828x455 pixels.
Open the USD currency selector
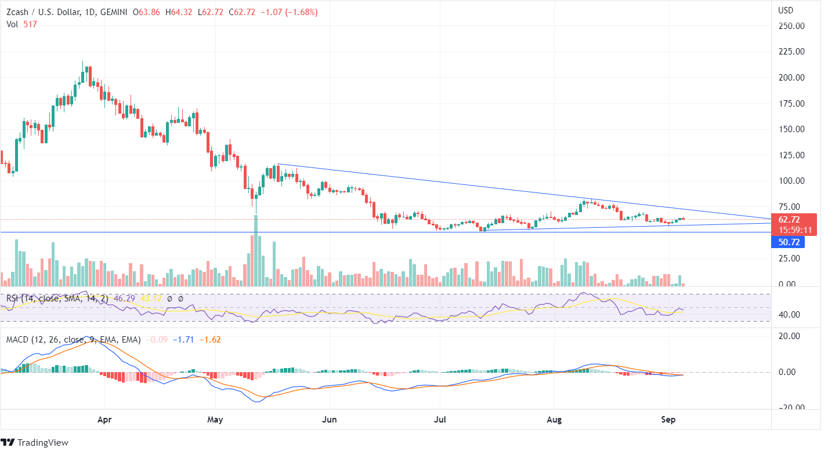785,10
